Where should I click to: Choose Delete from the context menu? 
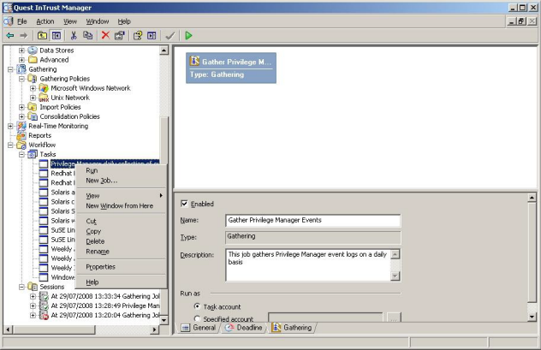(121, 241)
